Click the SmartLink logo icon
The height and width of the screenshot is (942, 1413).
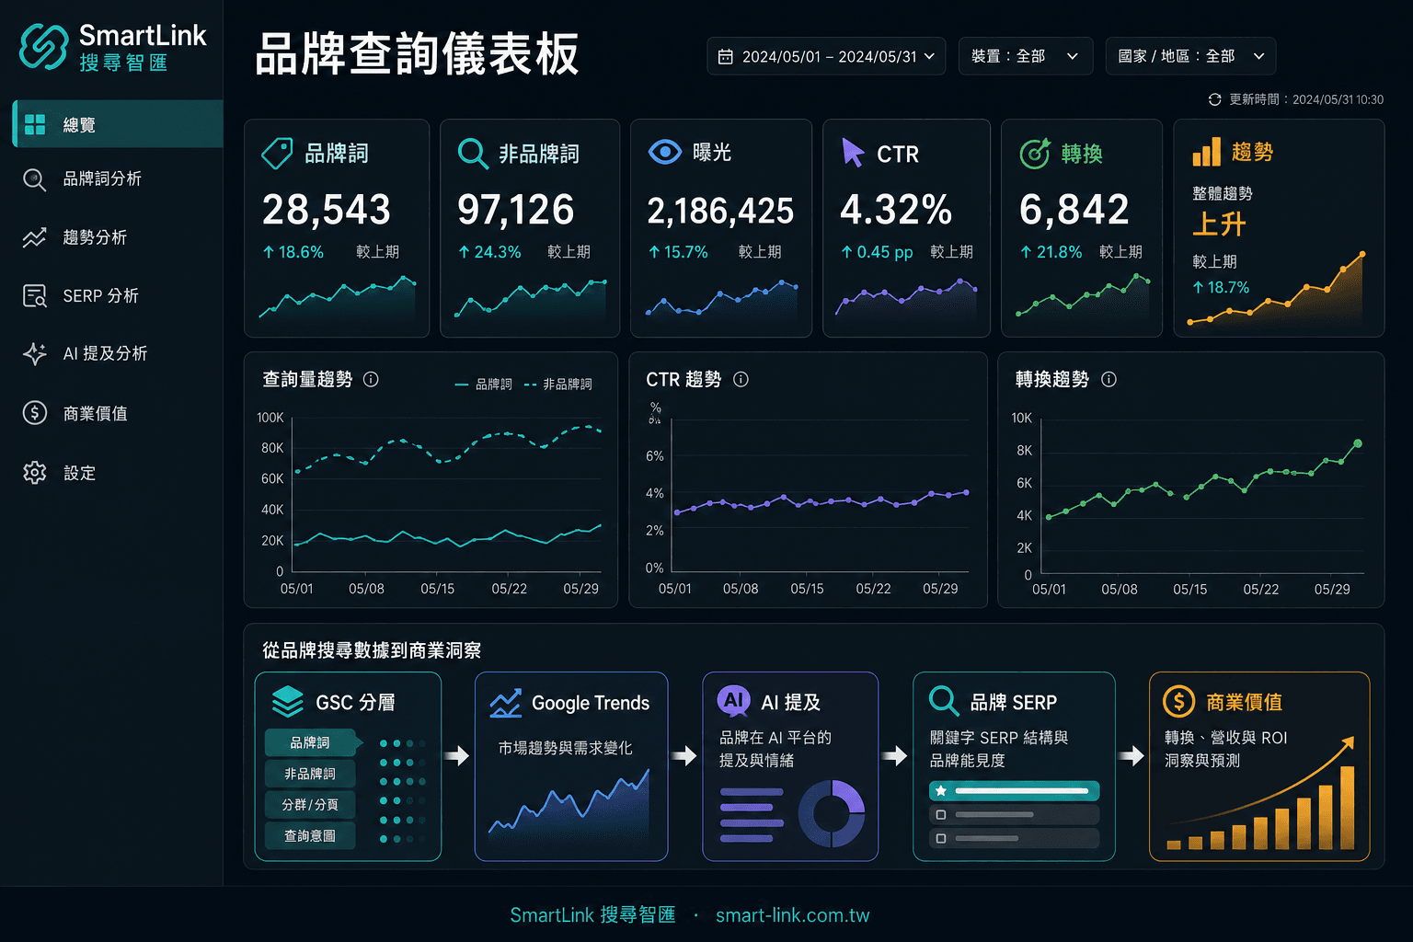(x=43, y=46)
